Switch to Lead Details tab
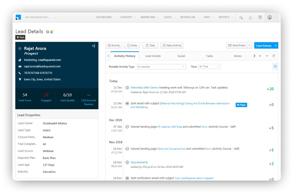293x193 pixels. (153, 56)
